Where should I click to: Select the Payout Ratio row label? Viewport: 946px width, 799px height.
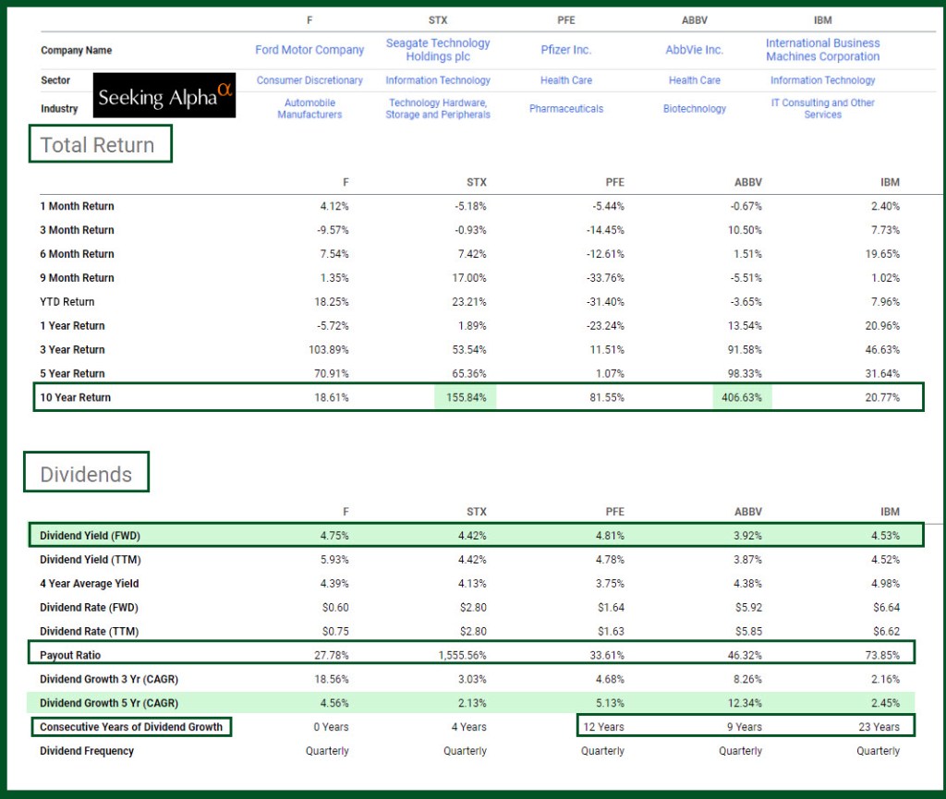pyautogui.click(x=69, y=656)
